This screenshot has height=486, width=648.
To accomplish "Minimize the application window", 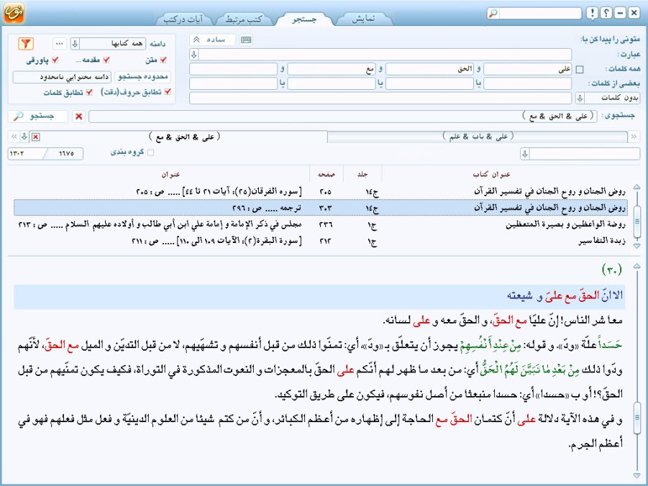I will [x=620, y=13].
